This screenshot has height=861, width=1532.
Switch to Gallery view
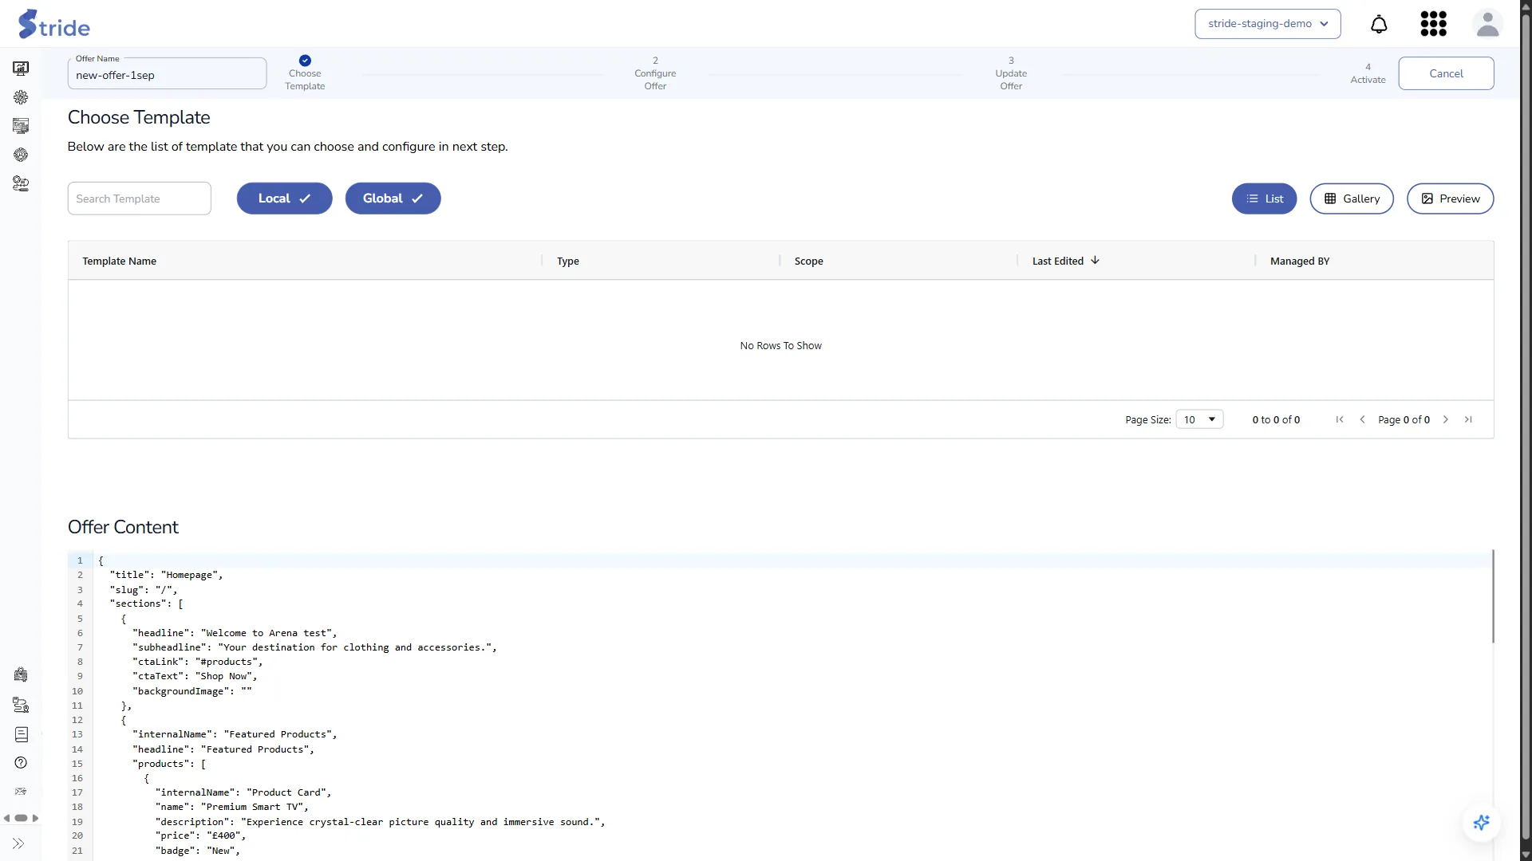(1352, 199)
